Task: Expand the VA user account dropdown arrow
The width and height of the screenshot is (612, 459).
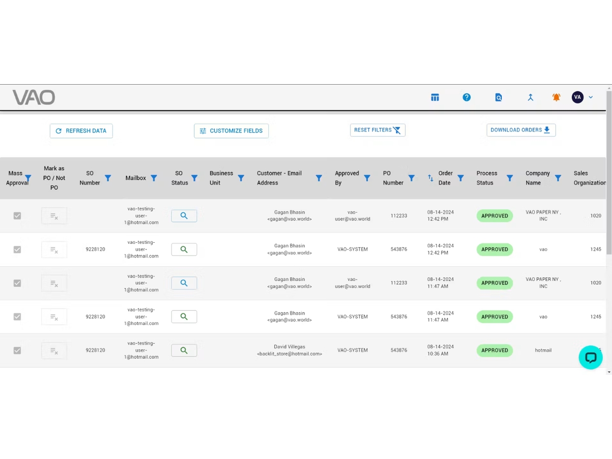Action: point(591,97)
